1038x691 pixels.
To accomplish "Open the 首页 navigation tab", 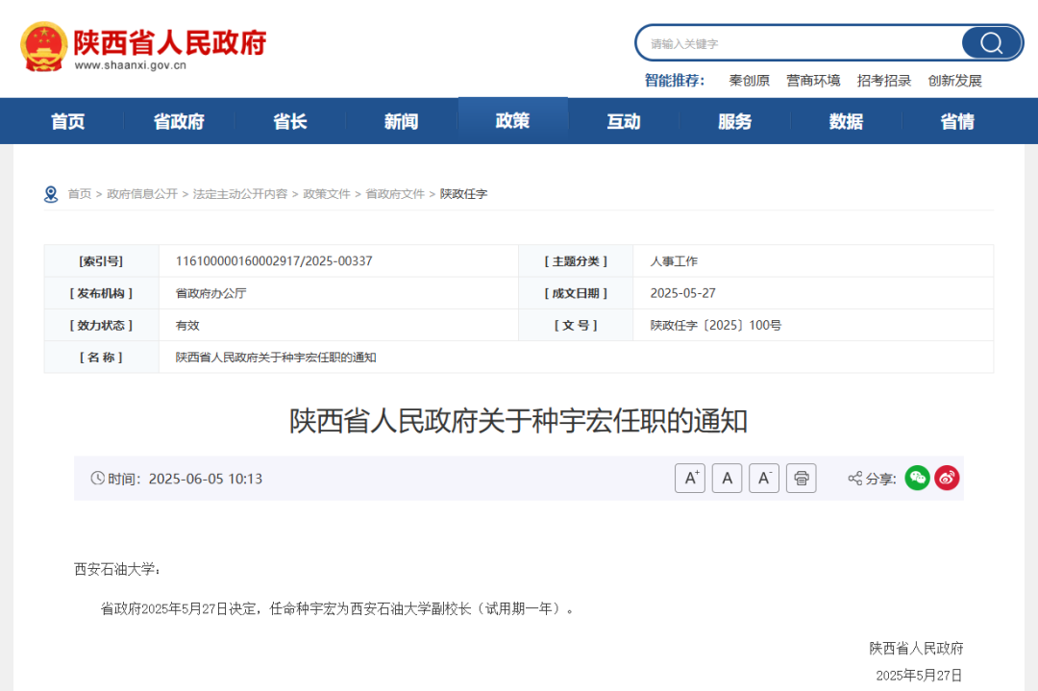I will click(x=68, y=122).
